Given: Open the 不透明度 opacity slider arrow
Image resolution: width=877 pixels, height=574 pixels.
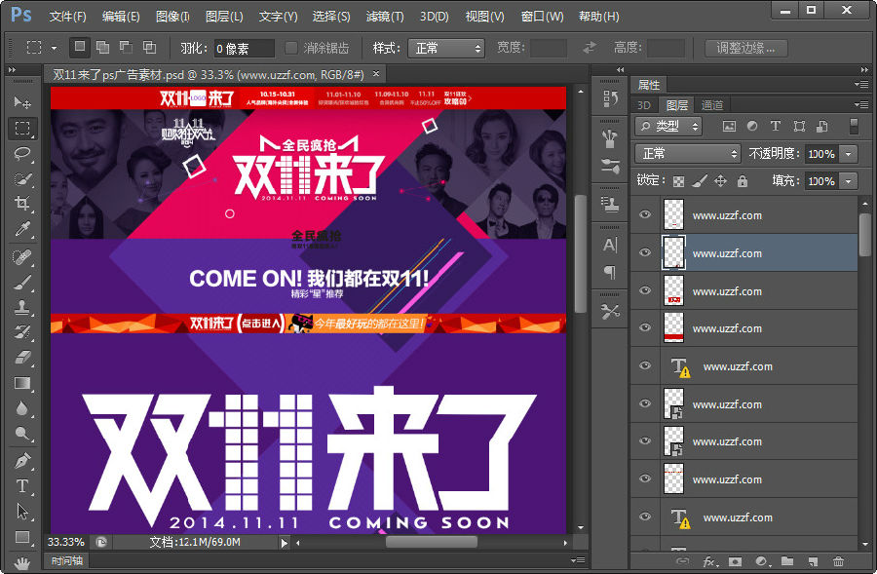Looking at the screenshot, I should coord(849,154).
